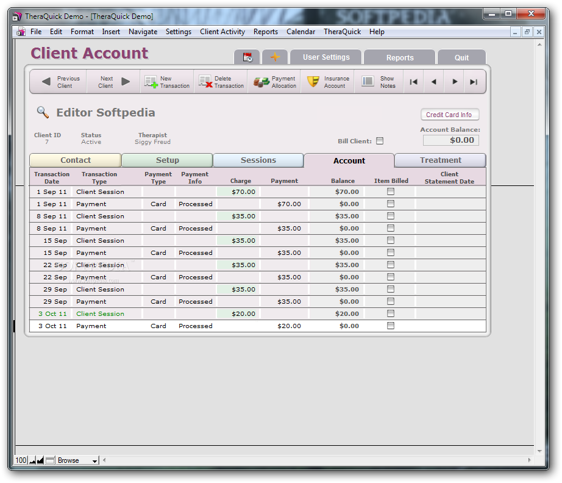Click the $35.00 payment on 29 Sep
The height and width of the screenshot is (483, 562).
click(289, 301)
